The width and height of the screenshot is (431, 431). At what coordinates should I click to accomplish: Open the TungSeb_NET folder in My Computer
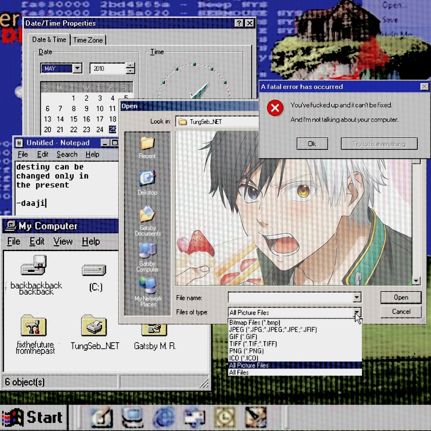click(x=94, y=325)
